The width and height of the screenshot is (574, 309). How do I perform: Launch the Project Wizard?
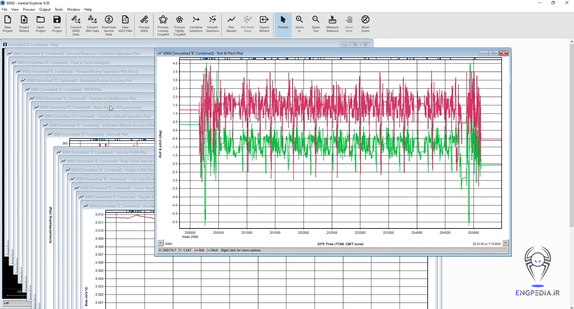[x=24, y=24]
